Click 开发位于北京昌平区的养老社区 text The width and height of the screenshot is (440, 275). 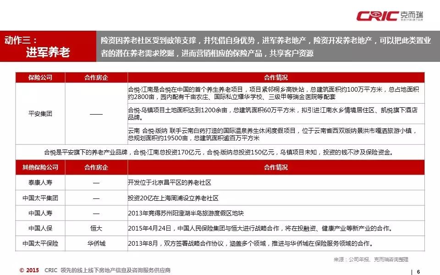(170, 183)
